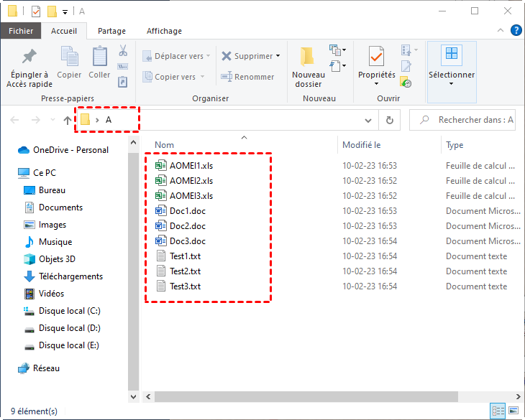Open Disque local (D:)
Viewport: 525px width, 420px height.
[63, 328]
